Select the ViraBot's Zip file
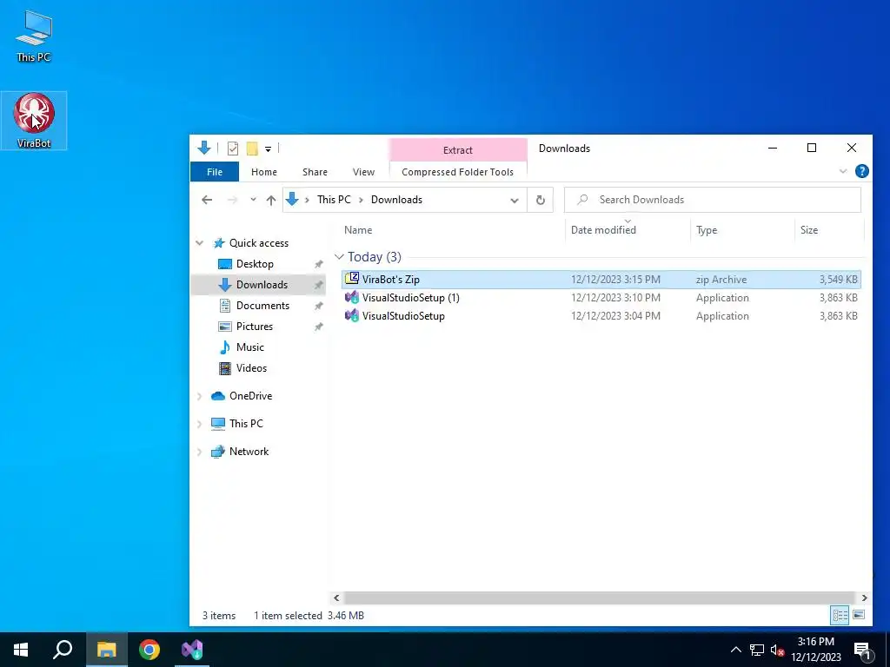 pos(601,280)
